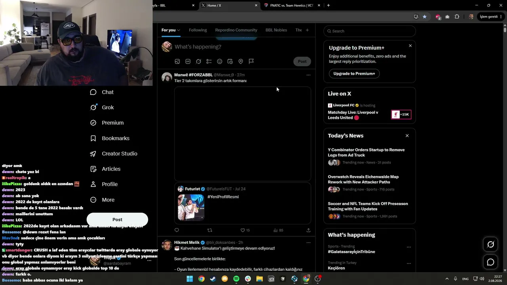507x285 pixels.
Task: Expand the For you tab chevron
Action: point(179,30)
